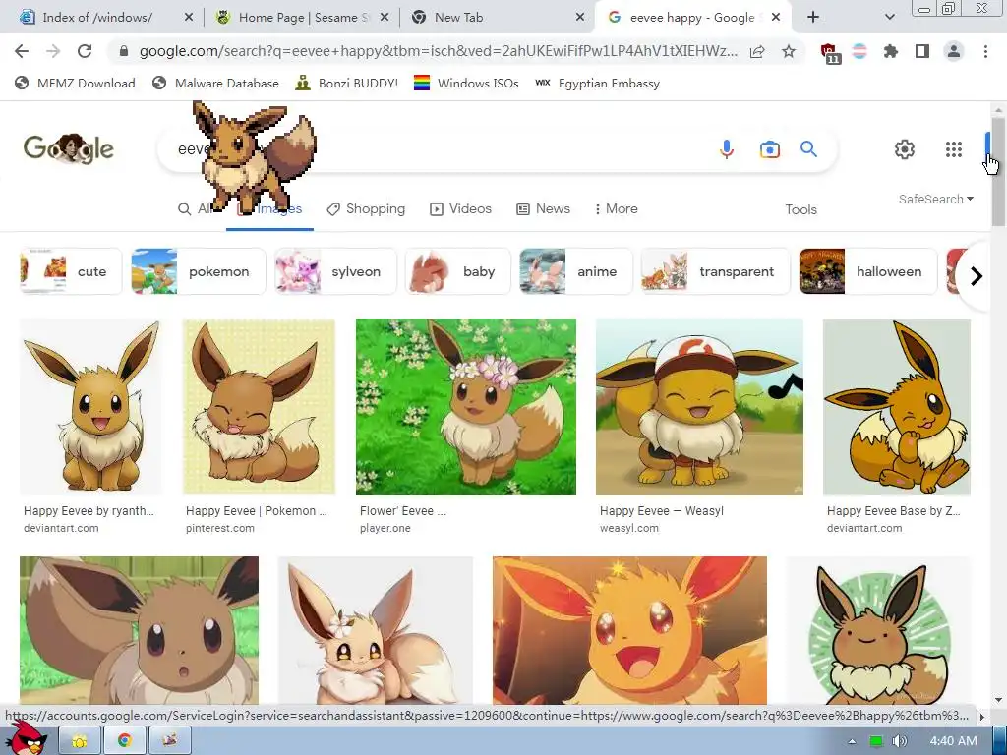Open the Bonzi BUDDY! bookmark
The image size is (1007, 755).
tap(347, 84)
